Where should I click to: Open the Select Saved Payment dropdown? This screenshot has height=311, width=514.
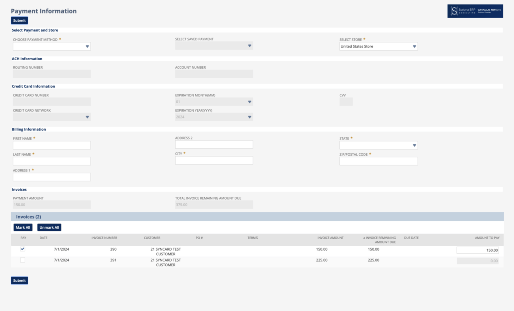[214, 46]
